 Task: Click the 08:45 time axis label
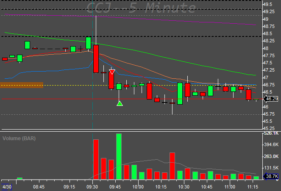click(x=39, y=187)
